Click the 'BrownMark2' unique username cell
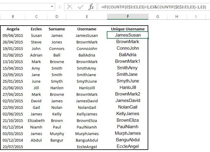 tap(128, 94)
